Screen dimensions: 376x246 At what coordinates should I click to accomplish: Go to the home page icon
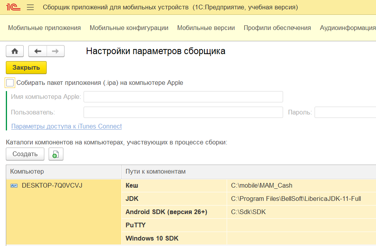15,51
